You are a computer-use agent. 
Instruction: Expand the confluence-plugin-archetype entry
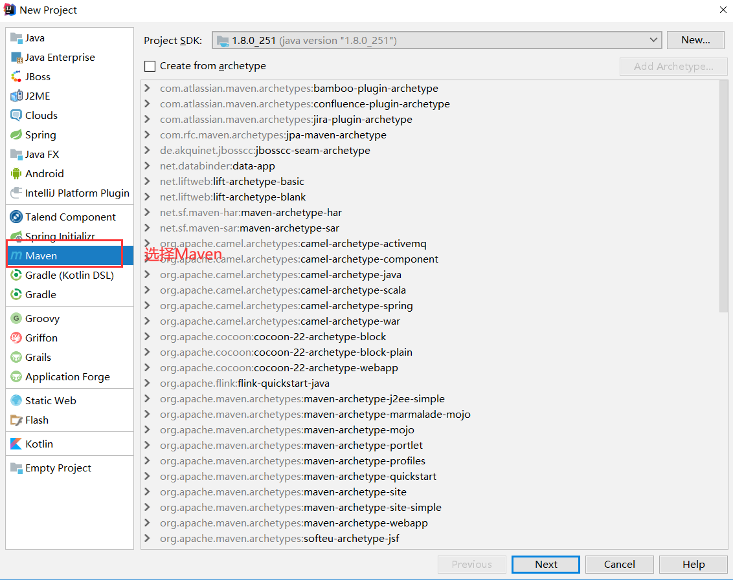pos(147,103)
